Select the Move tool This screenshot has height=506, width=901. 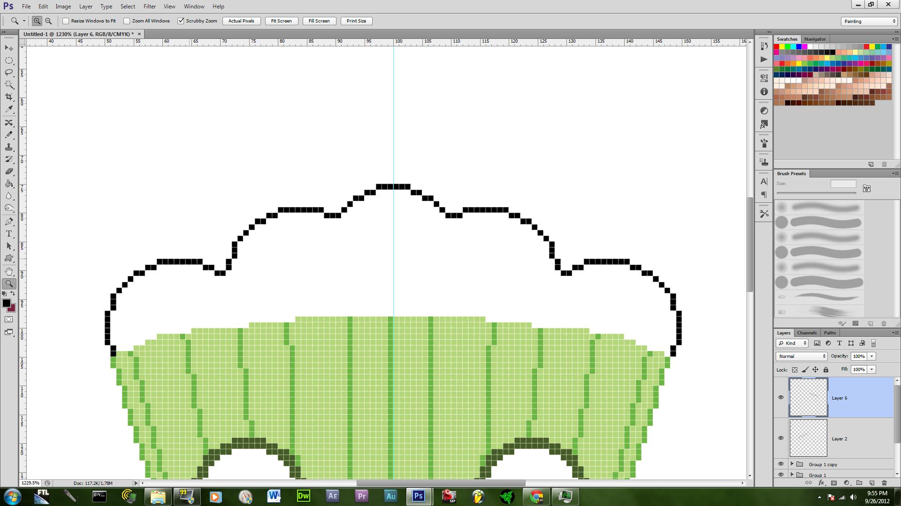coord(9,48)
